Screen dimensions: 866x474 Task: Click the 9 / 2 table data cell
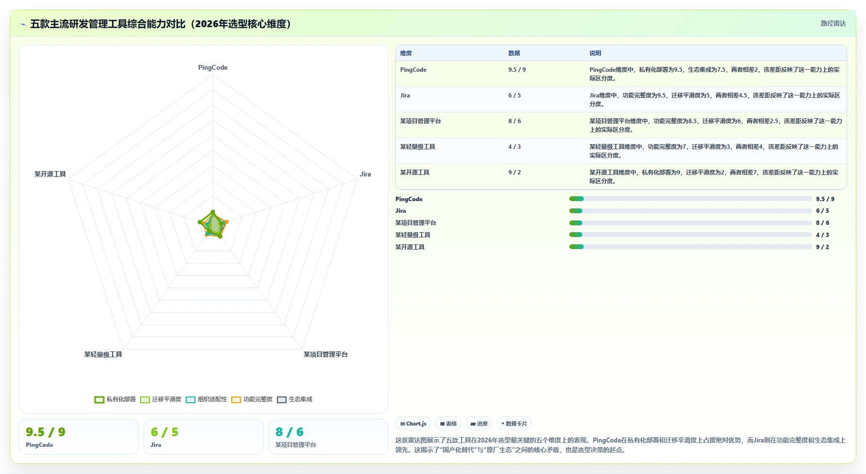[x=514, y=173]
